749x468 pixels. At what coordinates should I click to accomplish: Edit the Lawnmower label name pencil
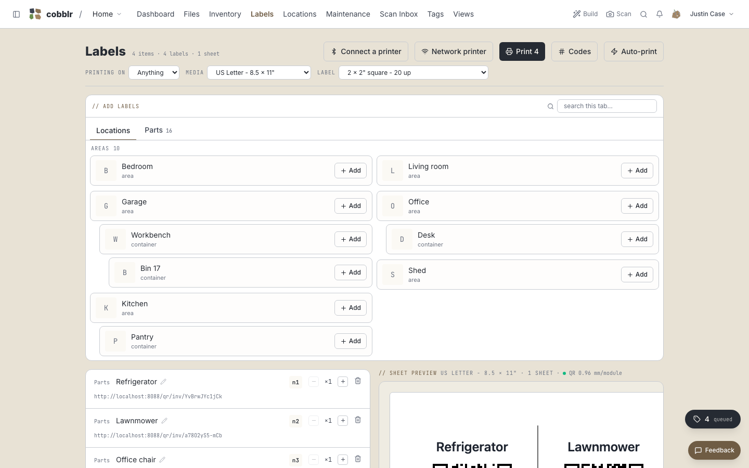pos(164,421)
